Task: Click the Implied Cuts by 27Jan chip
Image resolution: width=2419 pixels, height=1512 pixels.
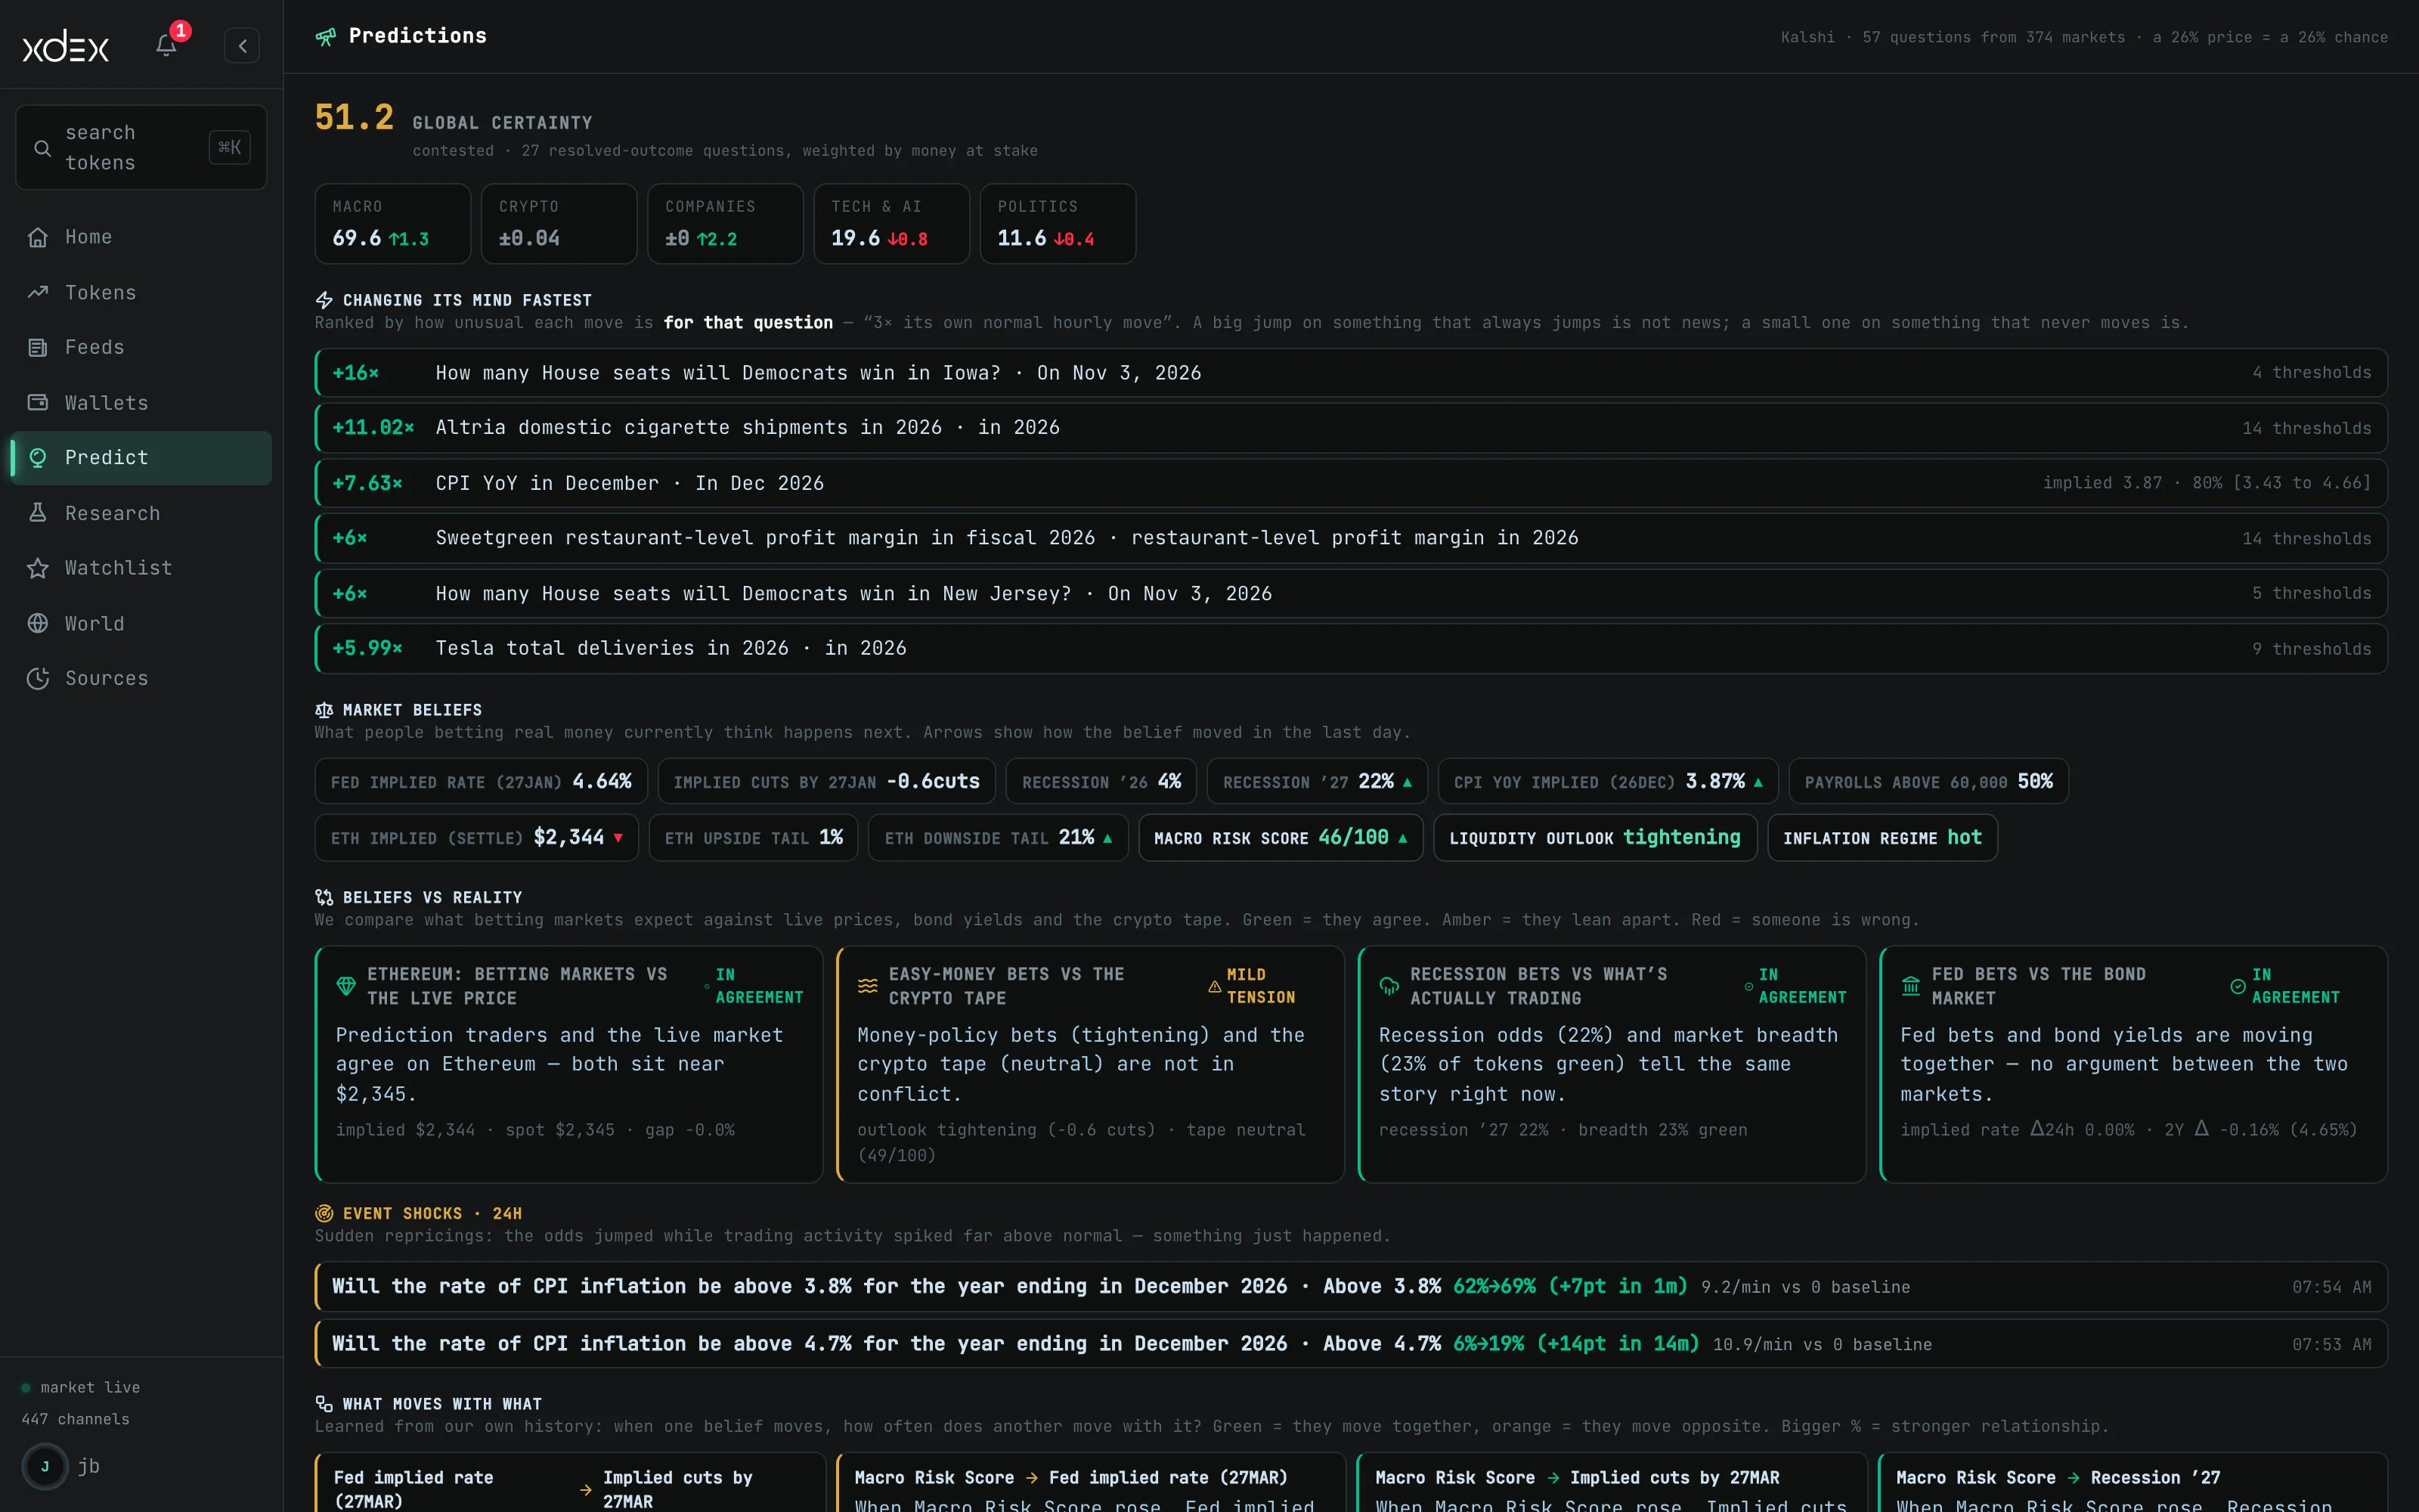Action: (x=827, y=781)
